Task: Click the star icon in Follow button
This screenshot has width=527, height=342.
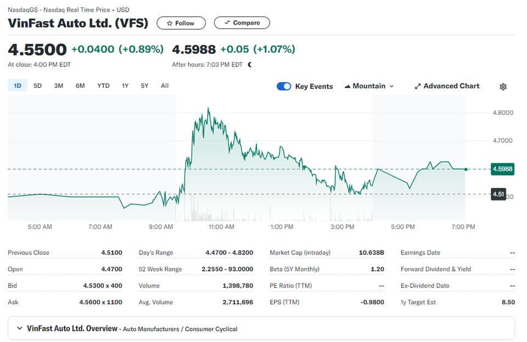Action: (170, 23)
